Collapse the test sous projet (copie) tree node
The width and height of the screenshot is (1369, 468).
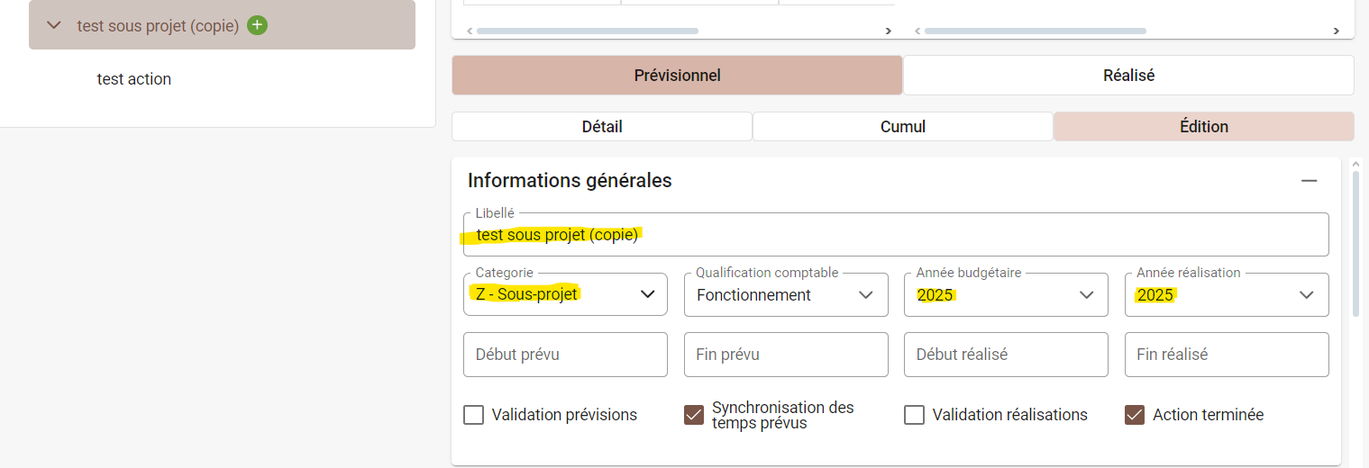54,26
